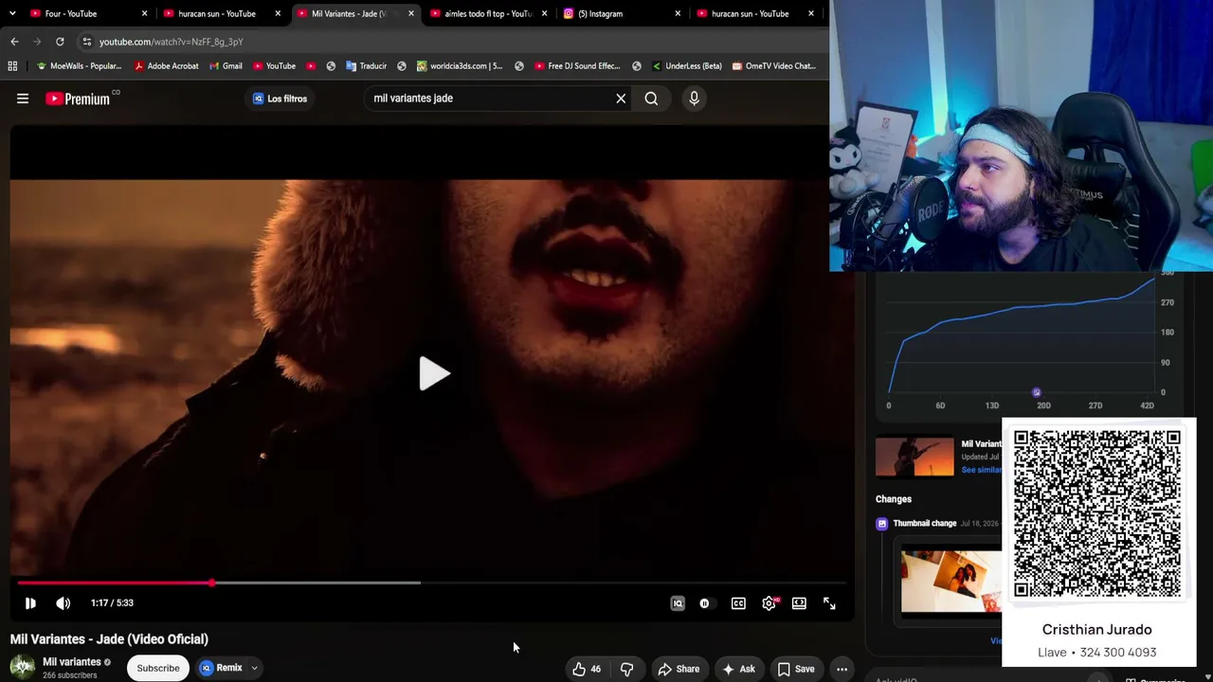Open the Mil variantes channel name link
The width and height of the screenshot is (1213, 682).
(72, 662)
